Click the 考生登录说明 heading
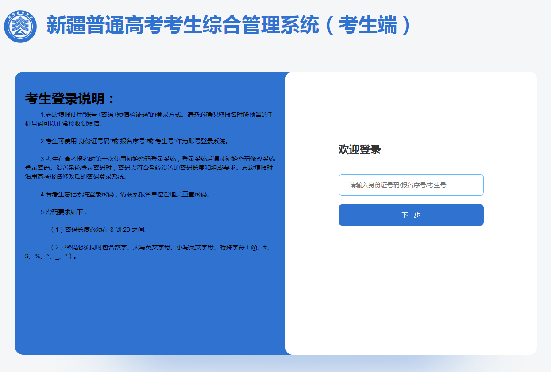The height and width of the screenshot is (372, 551). pyautogui.click(x=70, y=99)
